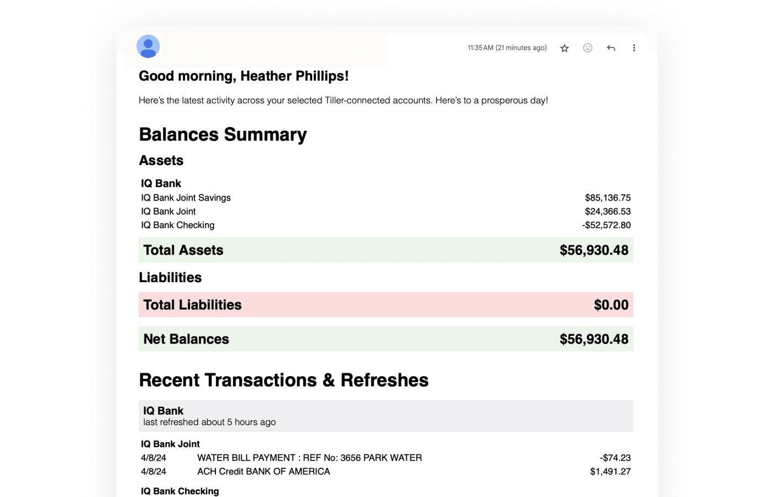Select the 'IQ Bank Checking' asset row label

coord(177,225)
